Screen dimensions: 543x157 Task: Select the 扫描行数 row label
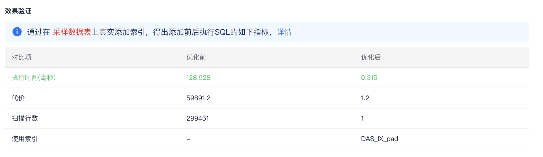point(25,118)
